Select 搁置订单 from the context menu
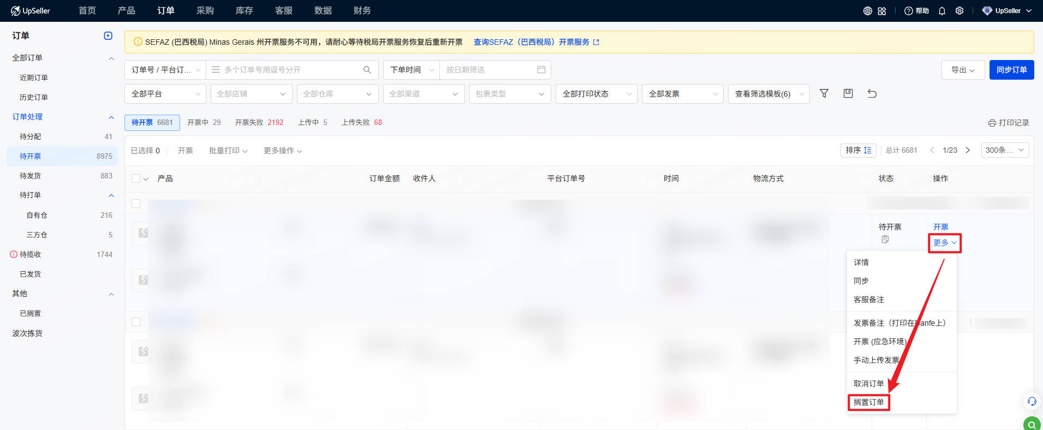Viewport: 1043px width, 430px height. tap(868, 402)
